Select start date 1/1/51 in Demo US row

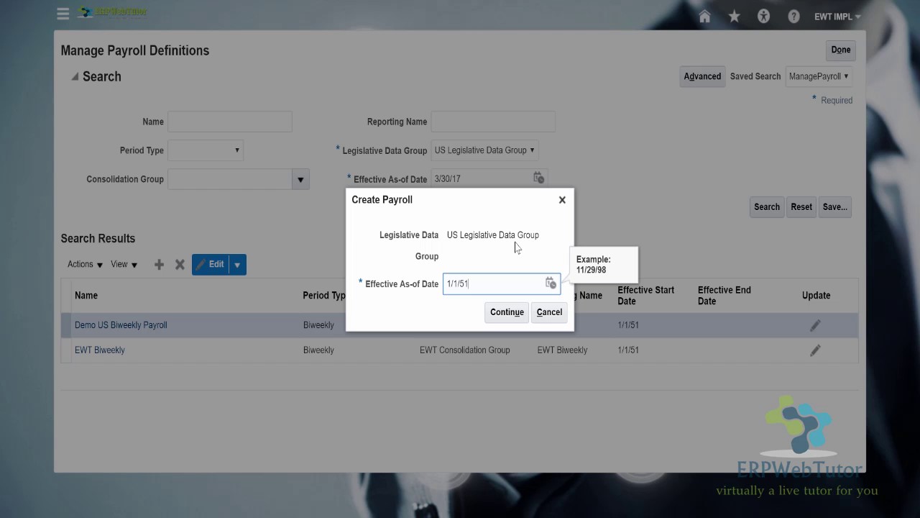(628, 325)
